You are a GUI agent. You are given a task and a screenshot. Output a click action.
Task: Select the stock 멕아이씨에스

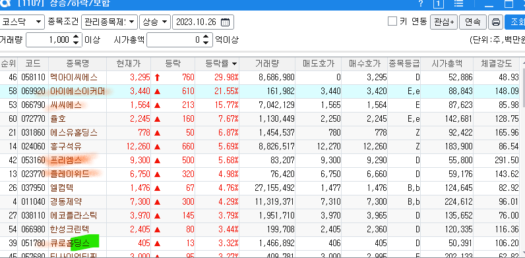[73, 78]
